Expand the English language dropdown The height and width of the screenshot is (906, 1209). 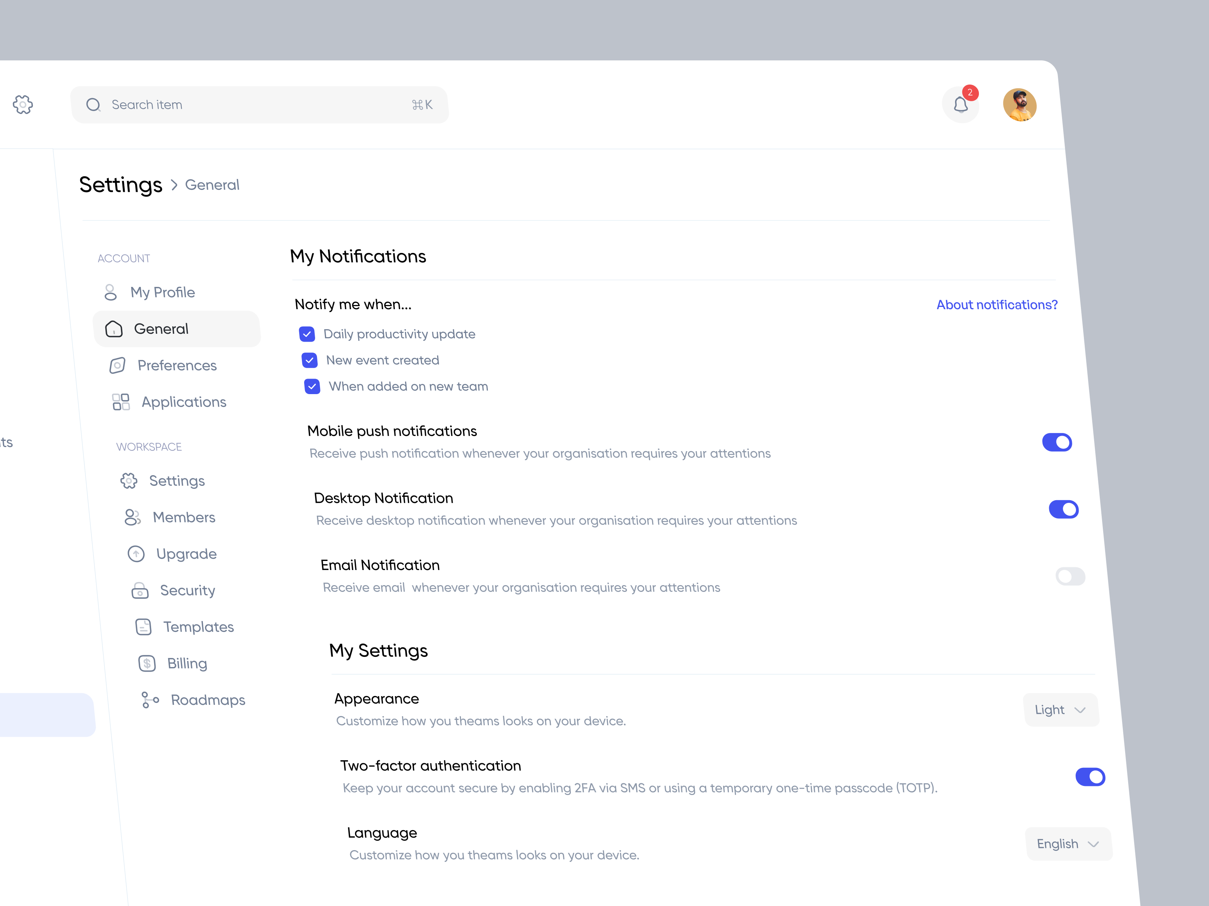click(1068, 844)
